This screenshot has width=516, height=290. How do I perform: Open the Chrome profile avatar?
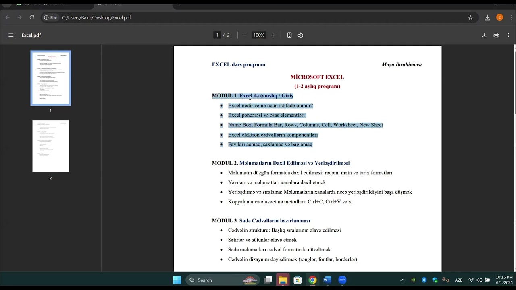[499, 17]
